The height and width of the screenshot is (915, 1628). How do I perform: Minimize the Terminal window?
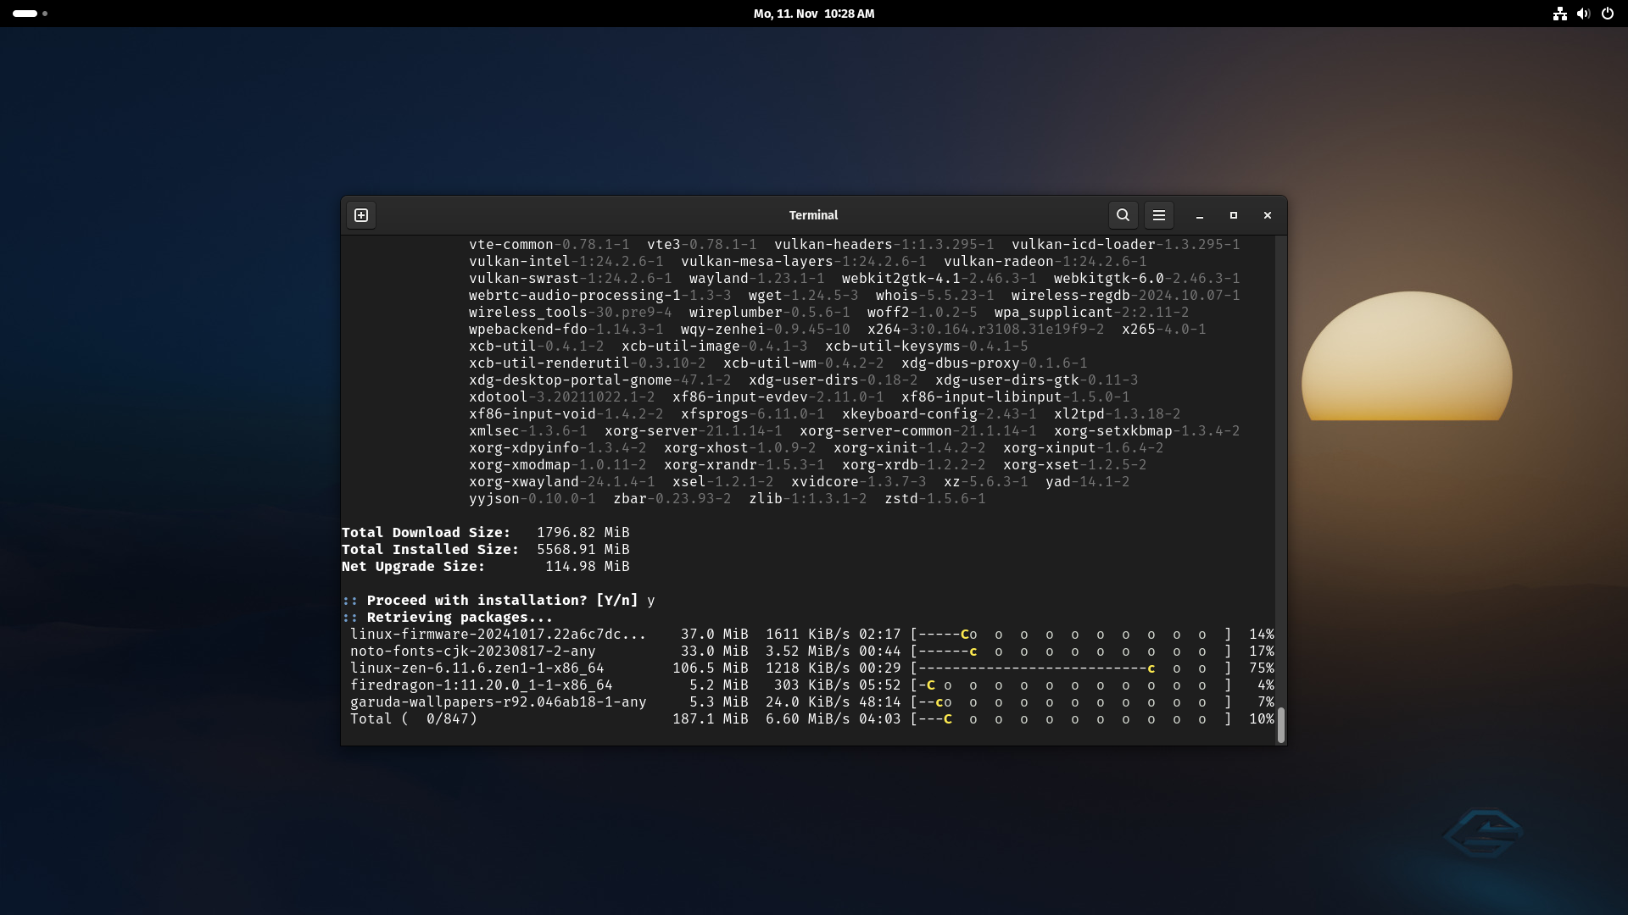click(x=1199, y=216)
